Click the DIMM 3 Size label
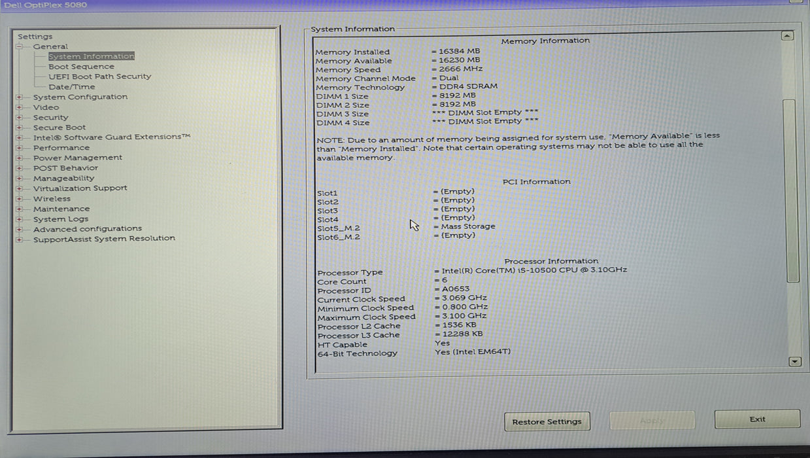 [x=343, y=114]
